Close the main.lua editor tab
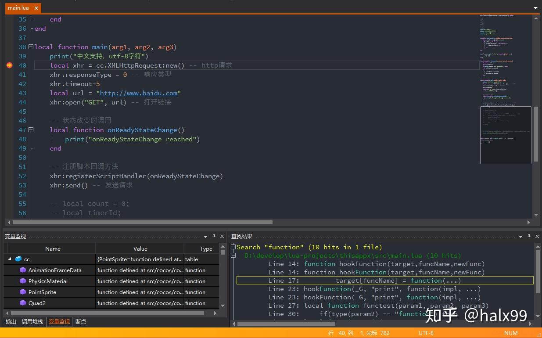The width and height of the screenshot is (542, 338). point(36,8)
